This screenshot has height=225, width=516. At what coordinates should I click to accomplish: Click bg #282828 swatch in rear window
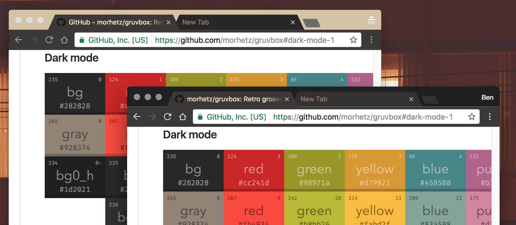coord(75,94)
